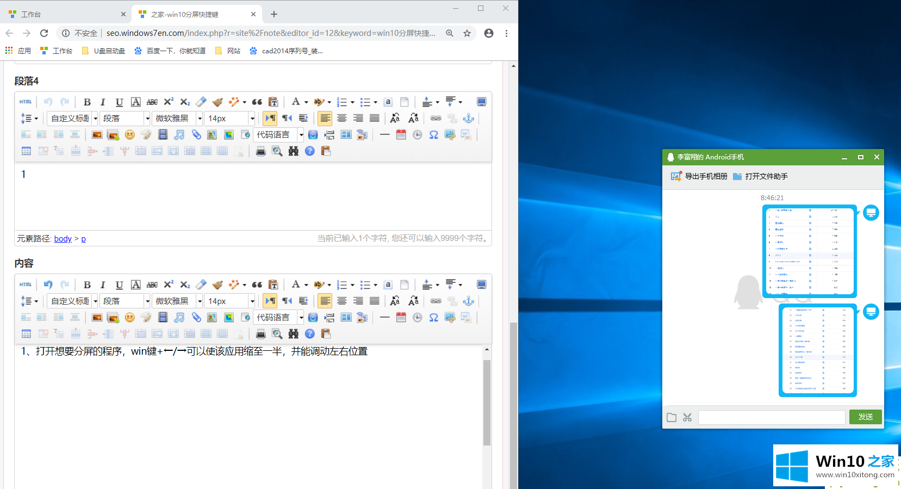Open help icon in 内容 editor toolbar

(310, 334)
